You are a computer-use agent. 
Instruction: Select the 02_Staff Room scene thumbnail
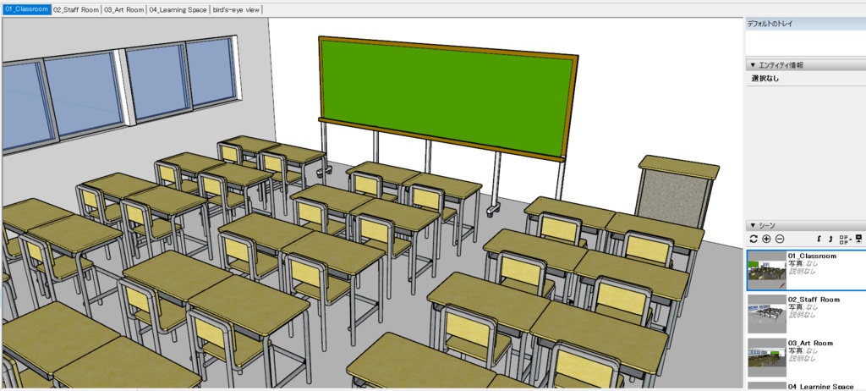766,314
